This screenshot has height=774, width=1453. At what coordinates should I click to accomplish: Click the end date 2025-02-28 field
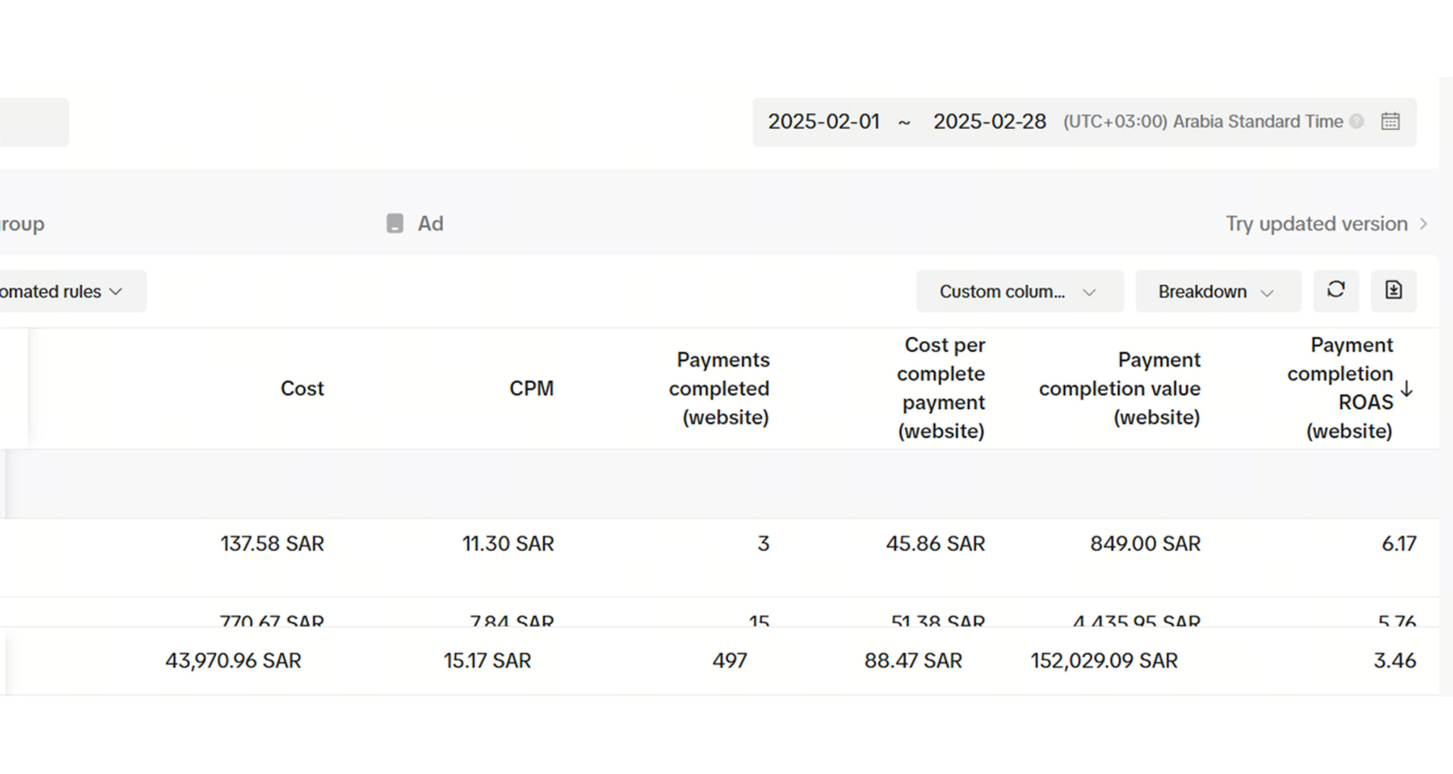pyautogui.click(x=989, y=121)
